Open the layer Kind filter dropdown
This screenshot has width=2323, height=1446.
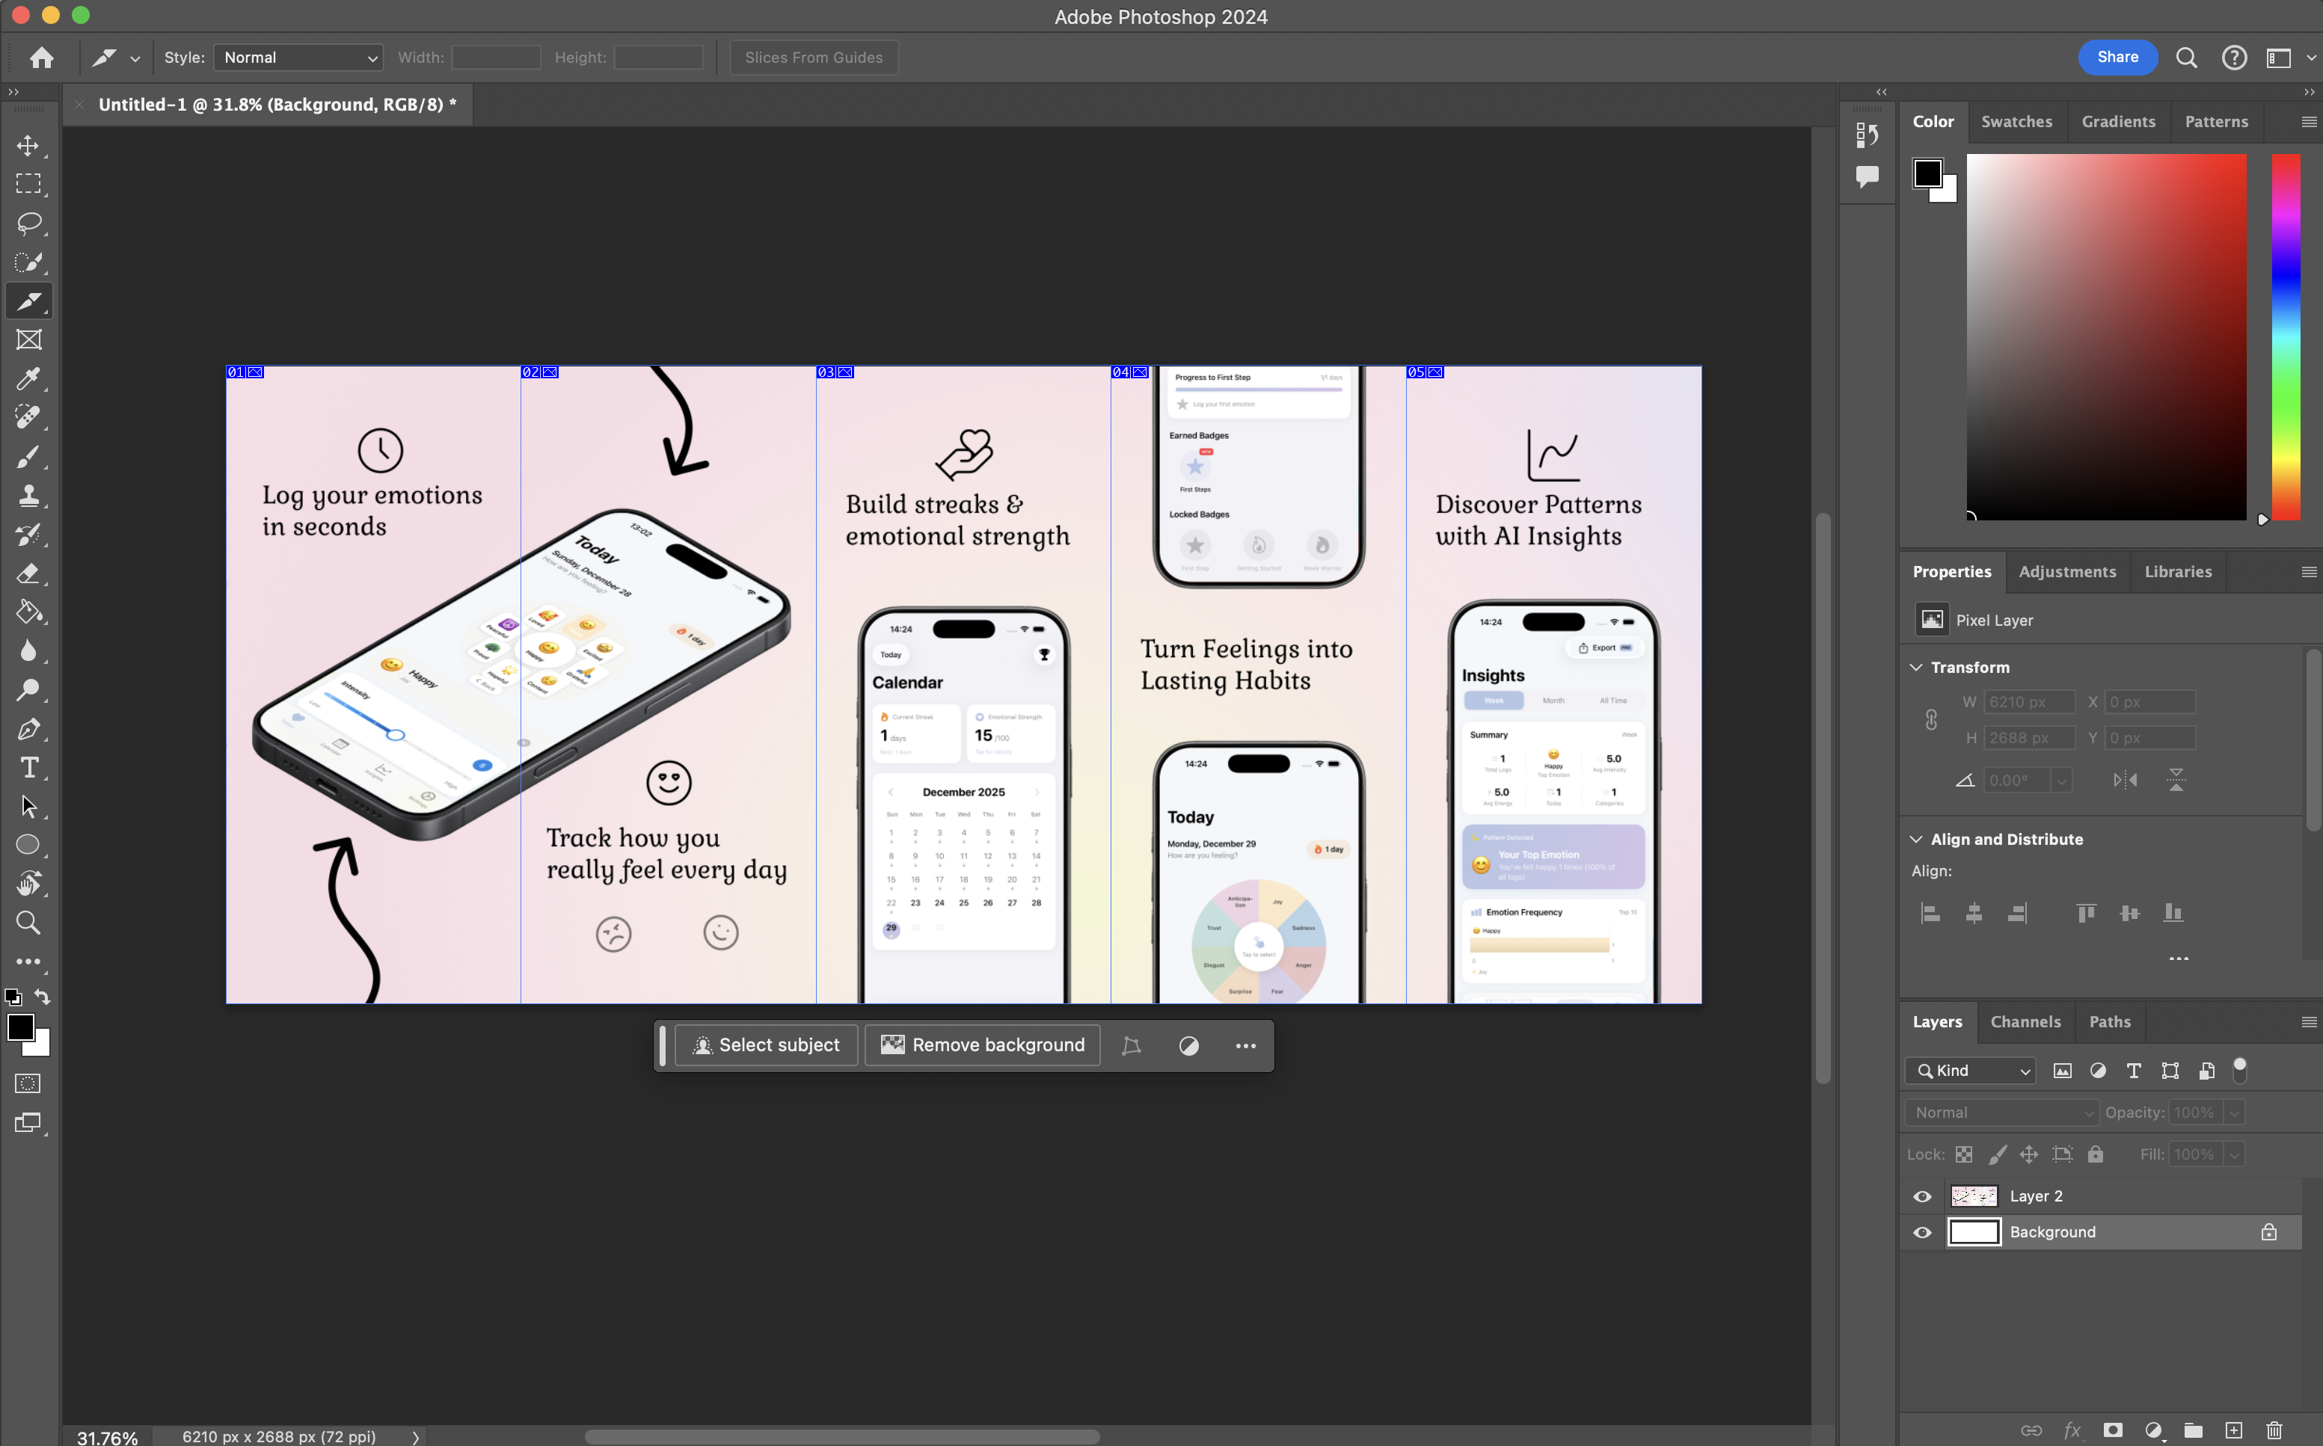pos(1971,1071)
